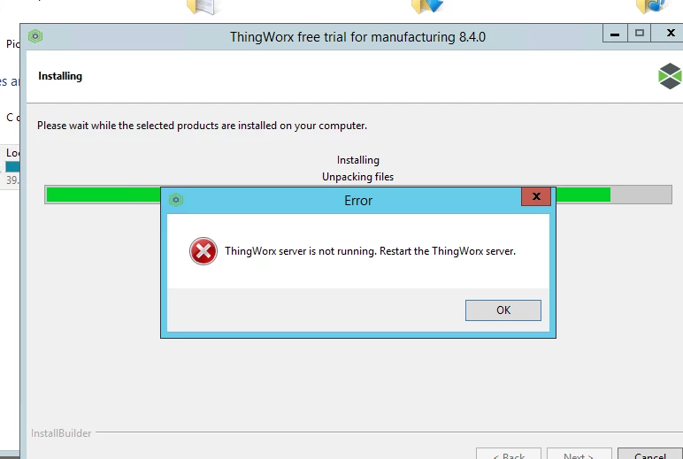The width and height of the screenshot is (683, 459).
Task: Click the InstallBuilder label
Action: point(61,433)
